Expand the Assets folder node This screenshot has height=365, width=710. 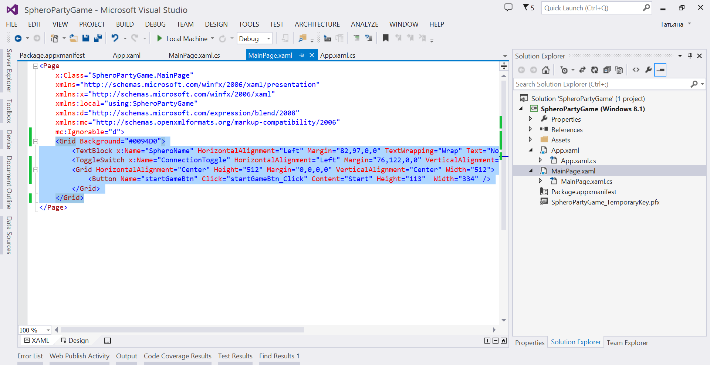(530, 140)
